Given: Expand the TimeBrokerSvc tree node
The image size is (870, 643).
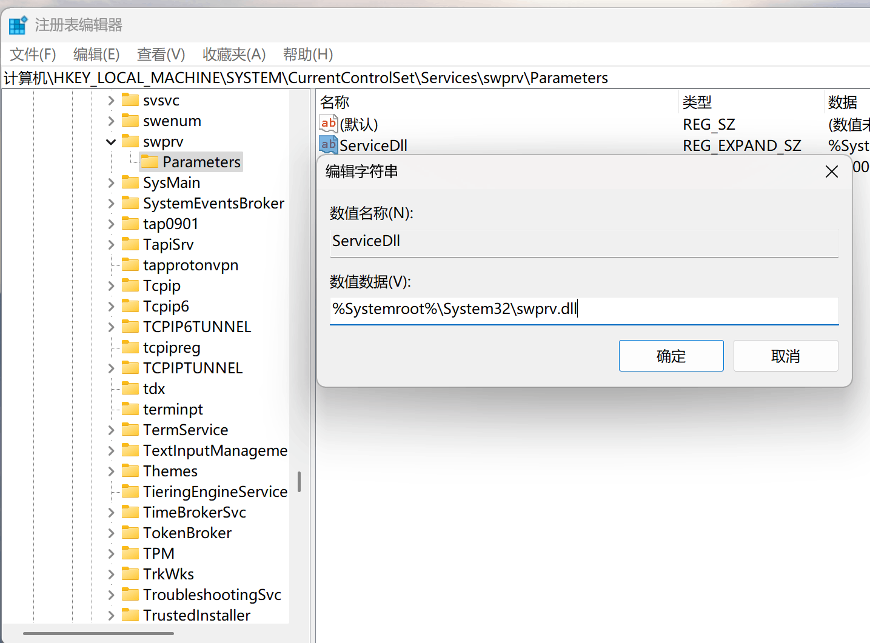Looking at the screenshot, I should coord(111,513).
